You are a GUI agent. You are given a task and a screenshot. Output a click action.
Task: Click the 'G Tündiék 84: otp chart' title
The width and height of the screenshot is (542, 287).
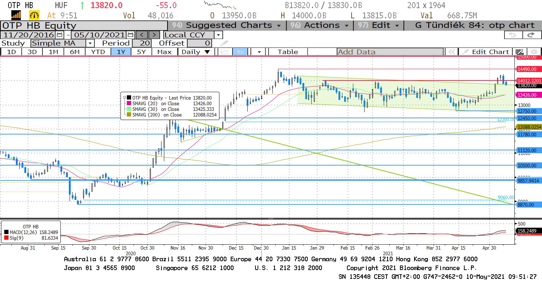pos(475,25)
